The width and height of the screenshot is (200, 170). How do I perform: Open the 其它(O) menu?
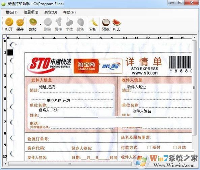tap(51, 12)
